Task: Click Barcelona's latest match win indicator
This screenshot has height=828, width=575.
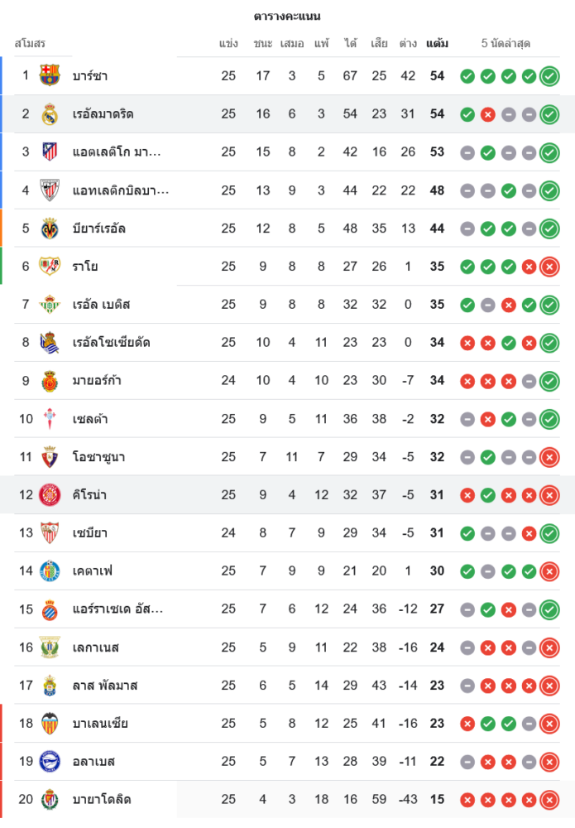Action: (x=549, y=76)
